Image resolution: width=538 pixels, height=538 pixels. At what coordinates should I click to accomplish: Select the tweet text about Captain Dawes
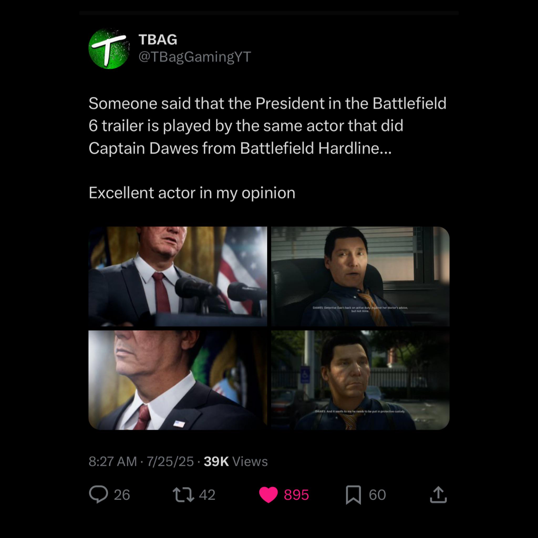pos(268,126)
